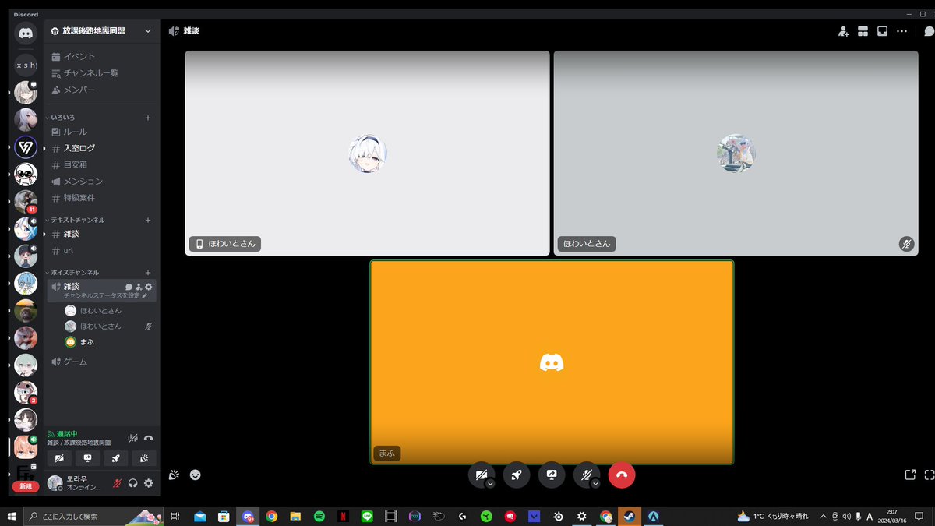Open soundboard from sidebar voice panel
The image size is (935, 526).
tap(143, 458)
